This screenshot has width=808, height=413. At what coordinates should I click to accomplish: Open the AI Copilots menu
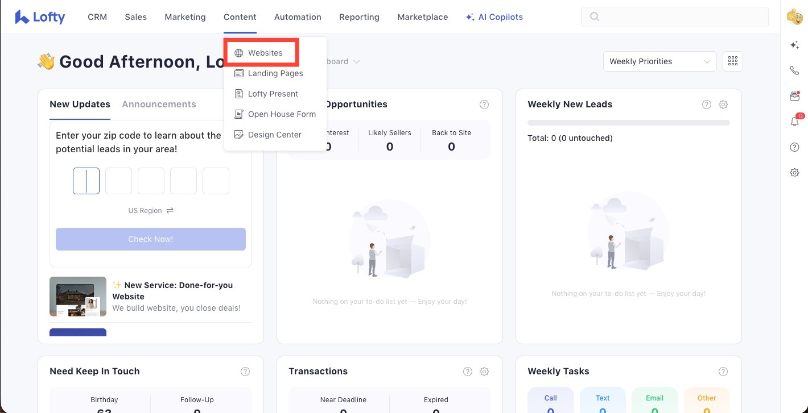click(494, 17)
